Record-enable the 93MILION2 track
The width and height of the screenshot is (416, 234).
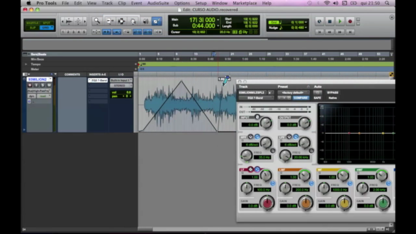coord(30,85)
